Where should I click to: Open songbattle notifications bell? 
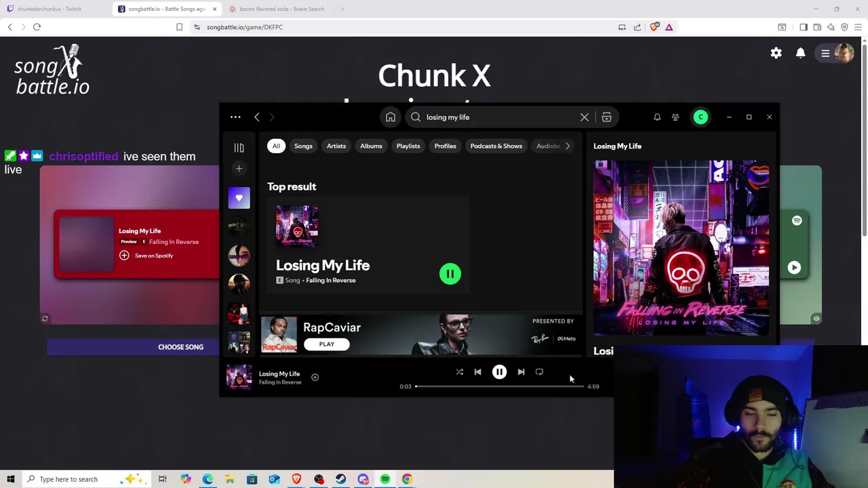[x=801, y=53]
